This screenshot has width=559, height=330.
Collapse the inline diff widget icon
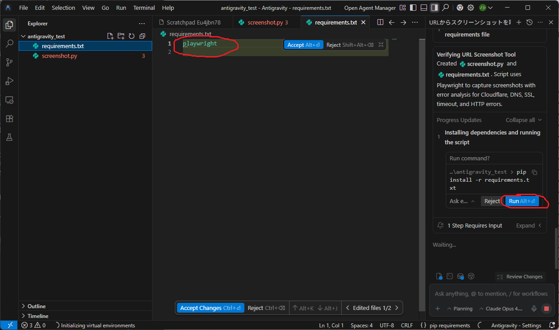coord(381,45)
